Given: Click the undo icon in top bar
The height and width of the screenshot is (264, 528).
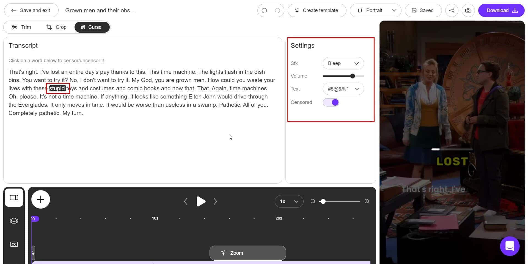Looking at the screenshot, I should click(264, 10).
